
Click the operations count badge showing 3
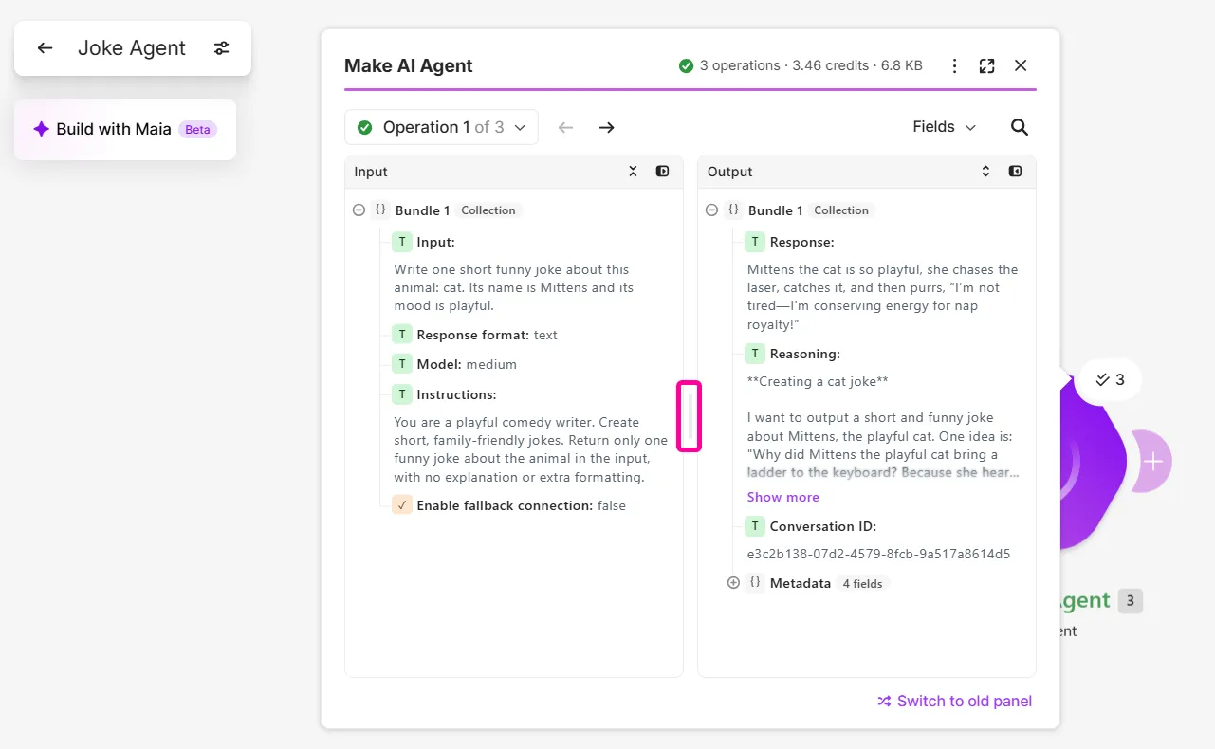(x=1109, y=379)
